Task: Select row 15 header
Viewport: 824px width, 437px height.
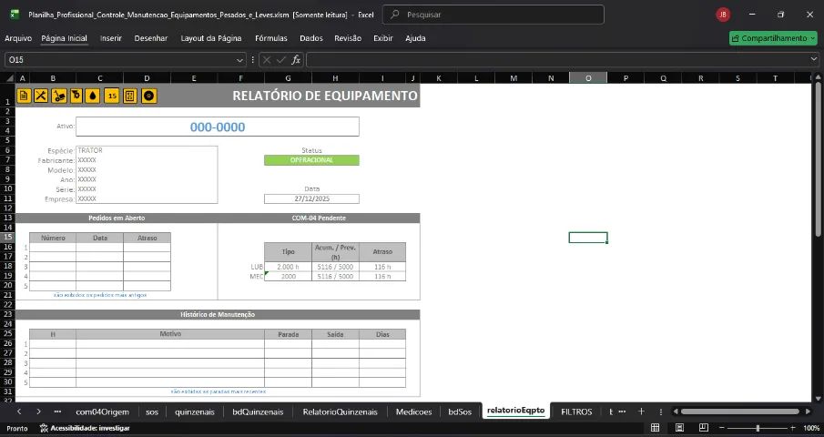Action: pos(8,238)
